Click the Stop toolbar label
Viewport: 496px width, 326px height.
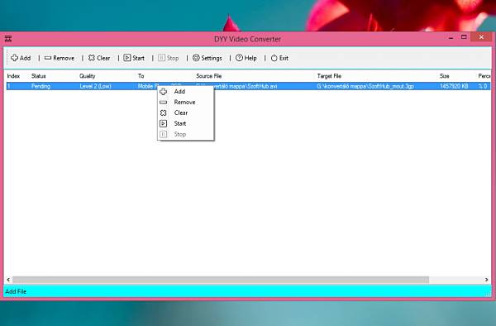click(173, 58)
